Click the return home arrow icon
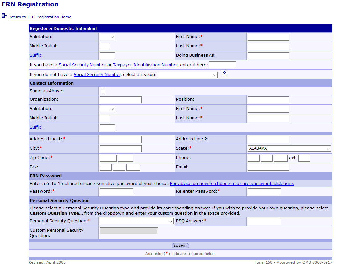The width and height of the screenshot is (357, 265). point(4,16)
